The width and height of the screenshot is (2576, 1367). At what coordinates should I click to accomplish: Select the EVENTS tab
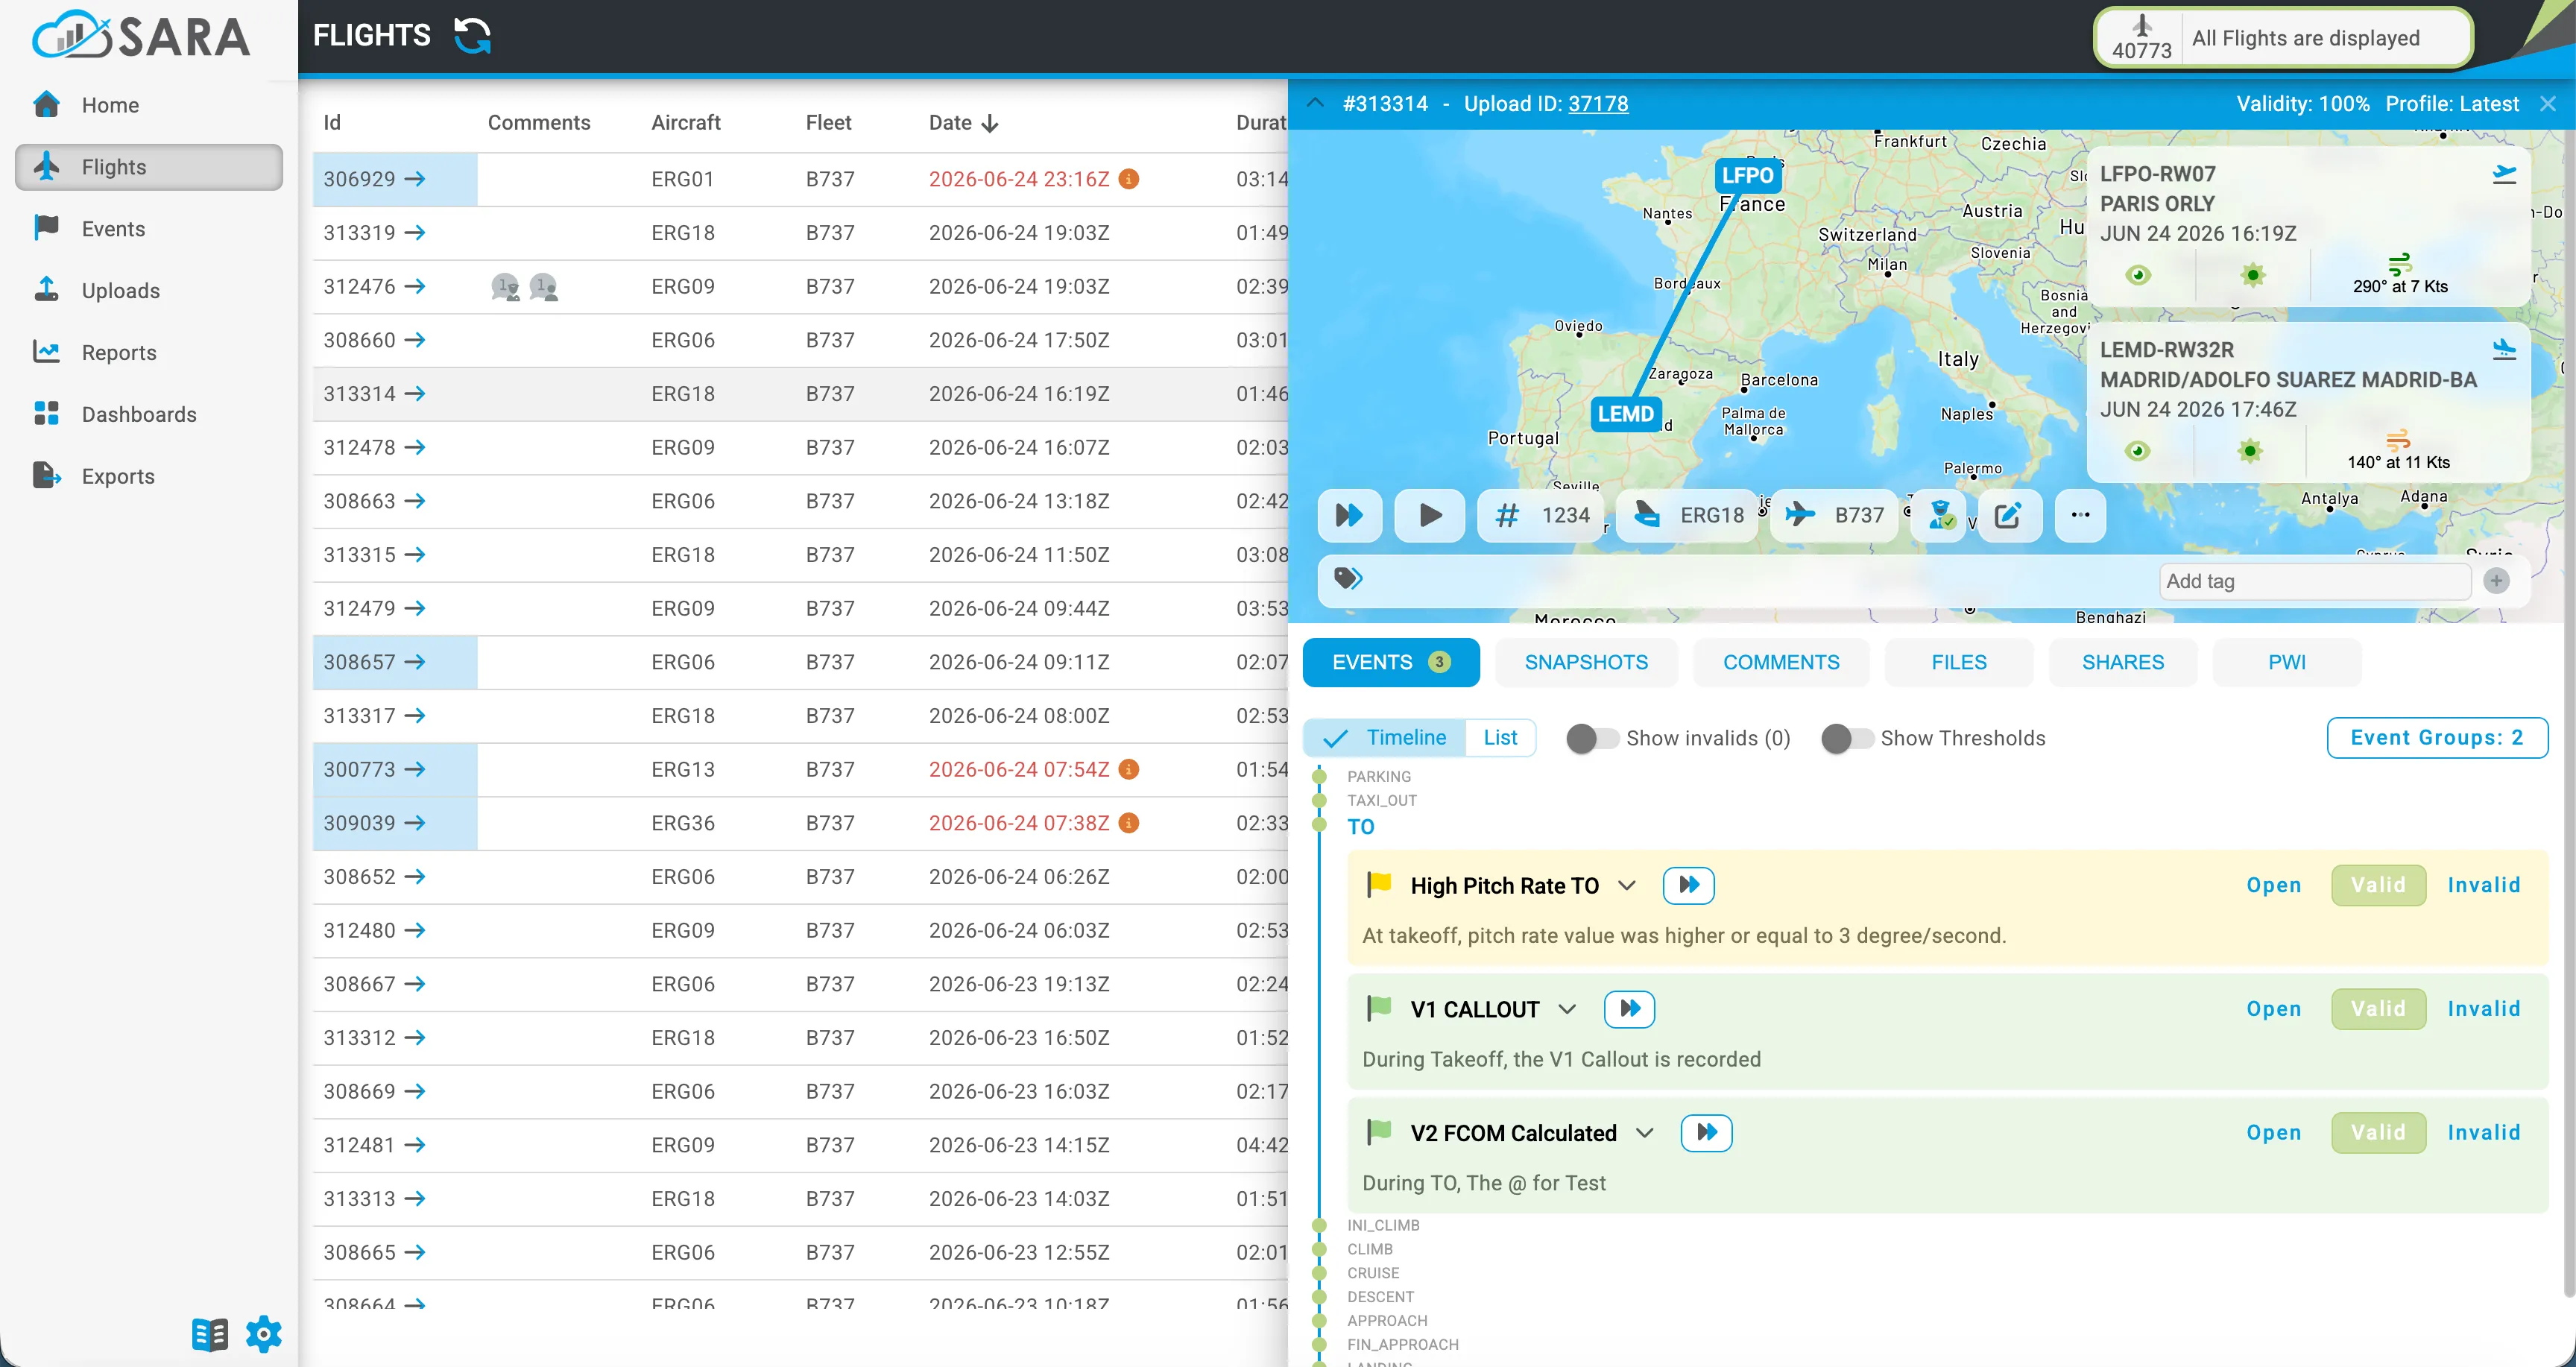(1391, 663)
